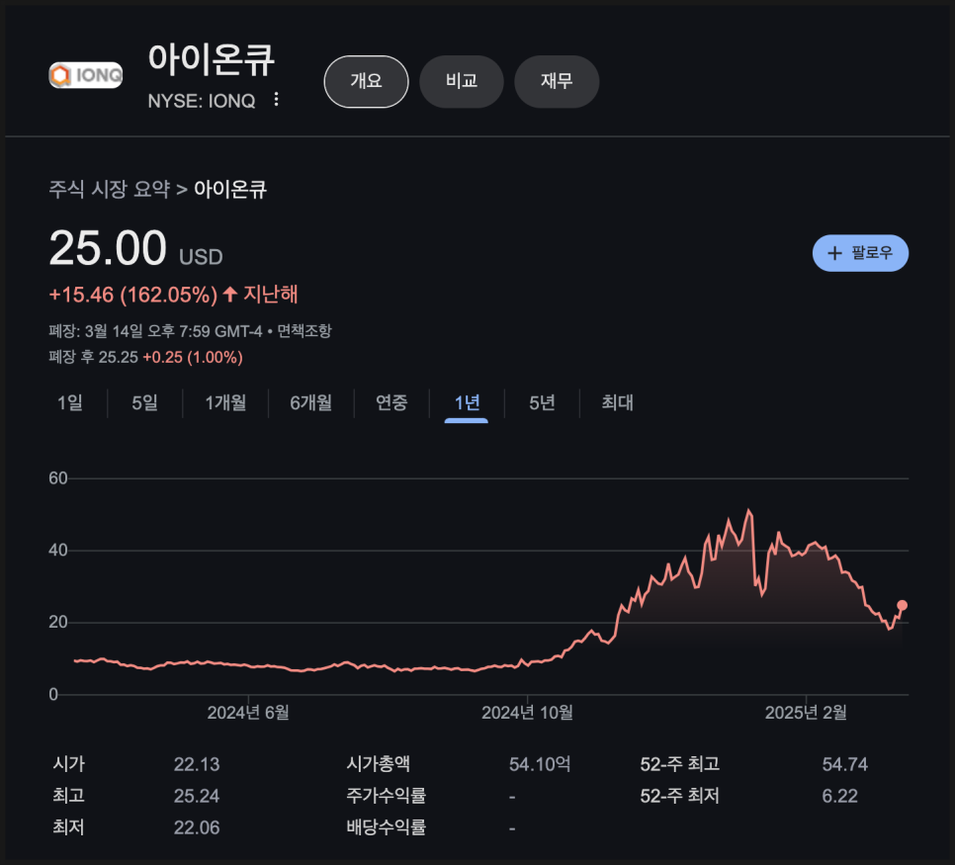Click the 25.00 price value
This screenshot has width=955, height=865.
pyautogui.click(x=107, y=248)
